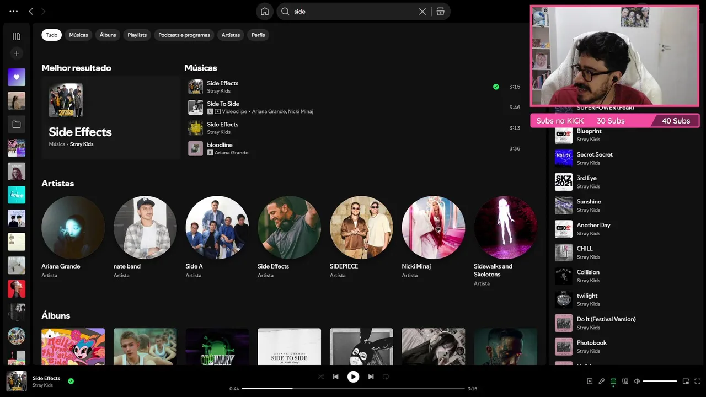The height and width of the screenshot is (397, 706).
Task: Open now playing Side Effects cover art
Action: coord(17,381)
